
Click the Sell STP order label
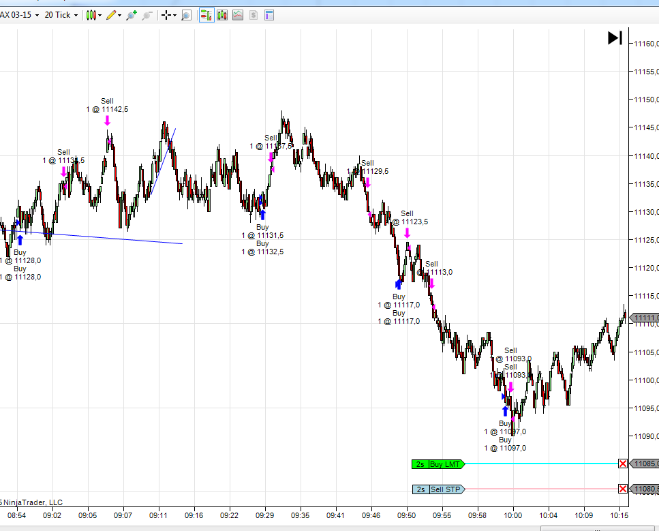[446, 489]
